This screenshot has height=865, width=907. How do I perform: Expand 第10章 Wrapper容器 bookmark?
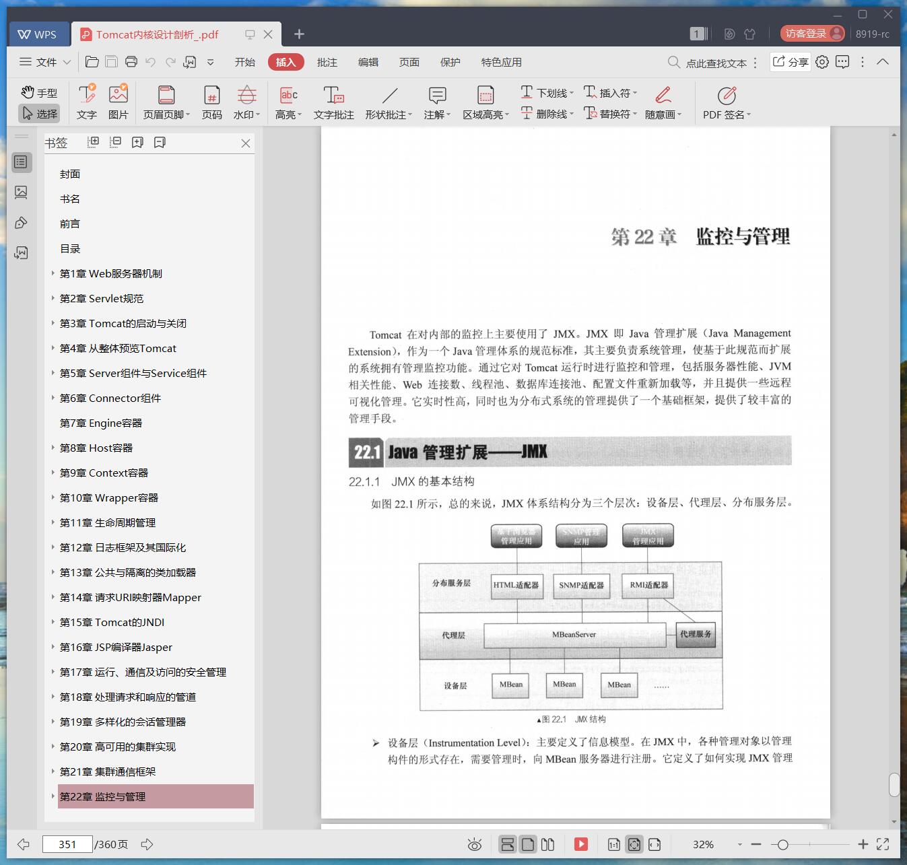(53, 497)
